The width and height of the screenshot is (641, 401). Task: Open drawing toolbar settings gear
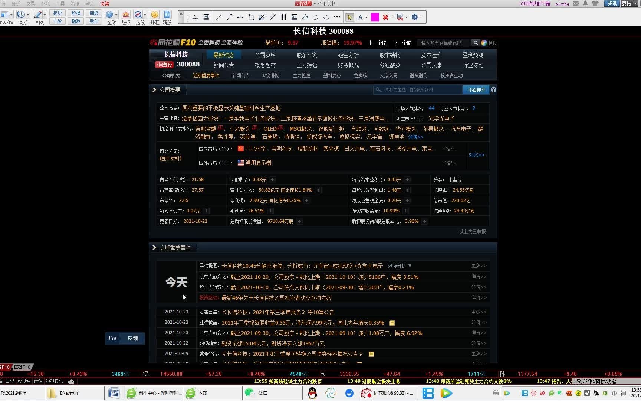coord(415,17)
